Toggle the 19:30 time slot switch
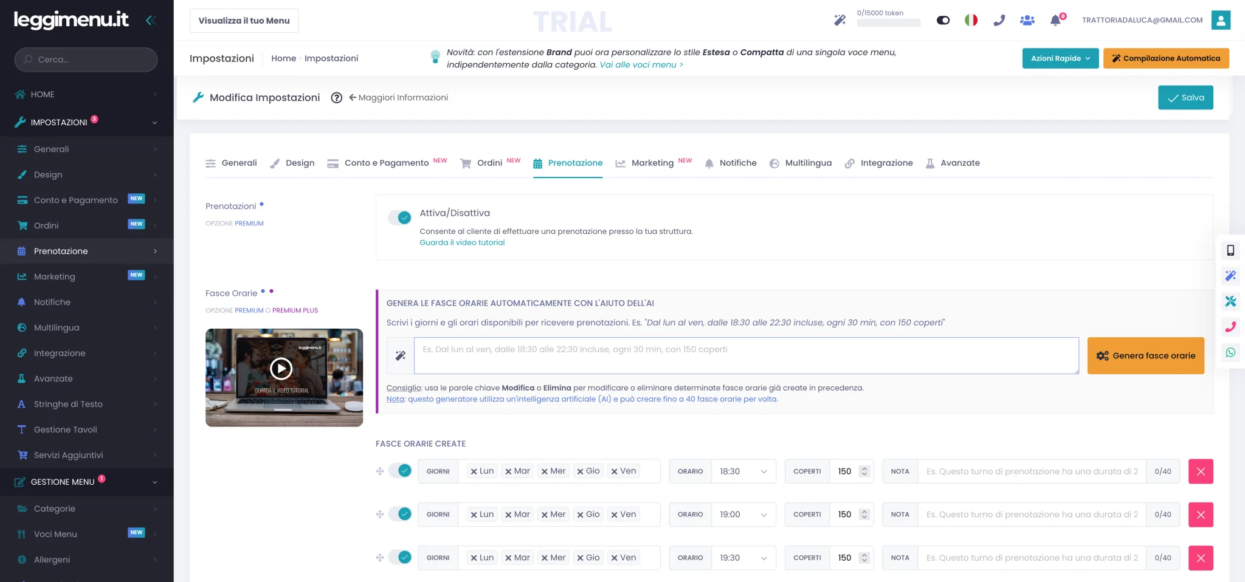The height and width of the screenshot is (582, 1245). [400, 557]
